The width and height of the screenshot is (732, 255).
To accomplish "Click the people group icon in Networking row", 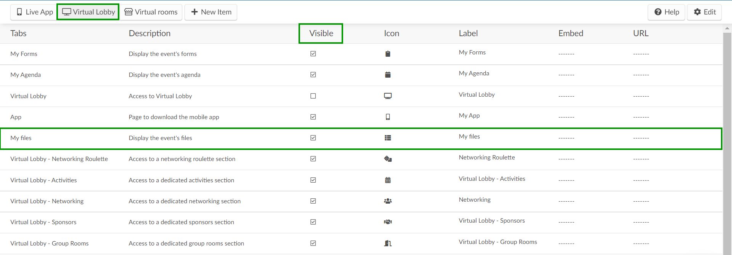I will coord(388,201).
